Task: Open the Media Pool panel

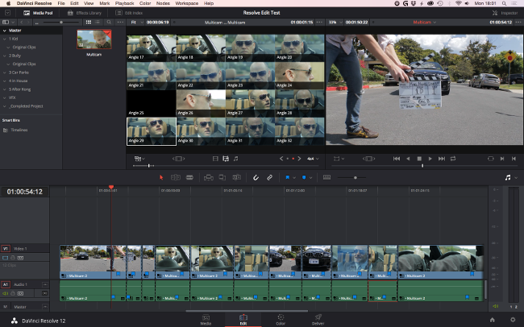Action: 38,13
